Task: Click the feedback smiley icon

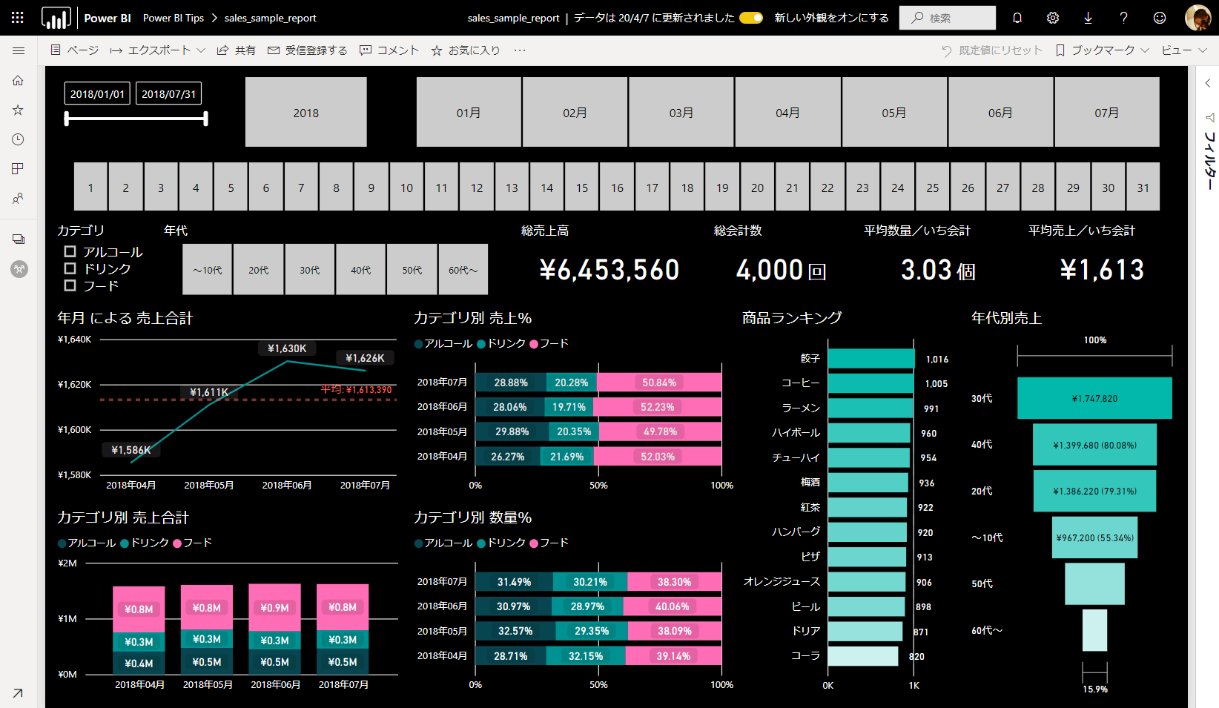Action: pos(1160,18)
